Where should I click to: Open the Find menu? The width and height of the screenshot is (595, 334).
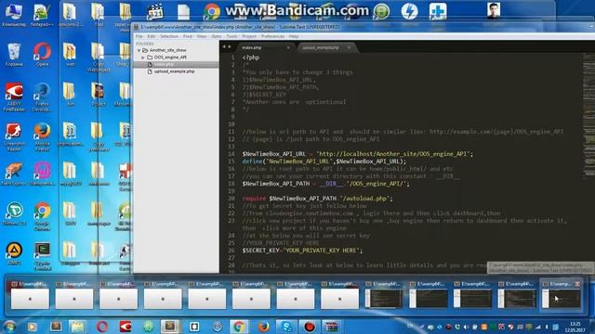click(x=188, y=36)
